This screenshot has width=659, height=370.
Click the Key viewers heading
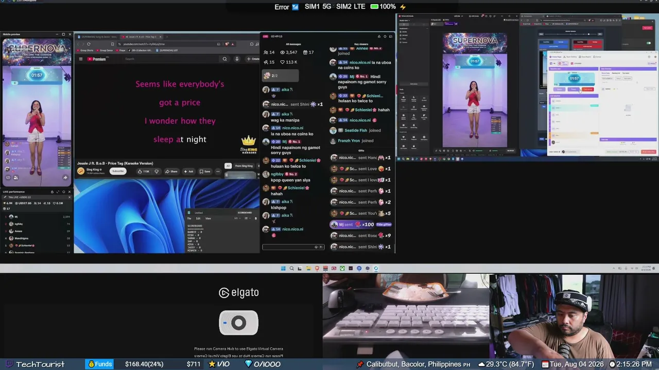click(x=361, y=44)
